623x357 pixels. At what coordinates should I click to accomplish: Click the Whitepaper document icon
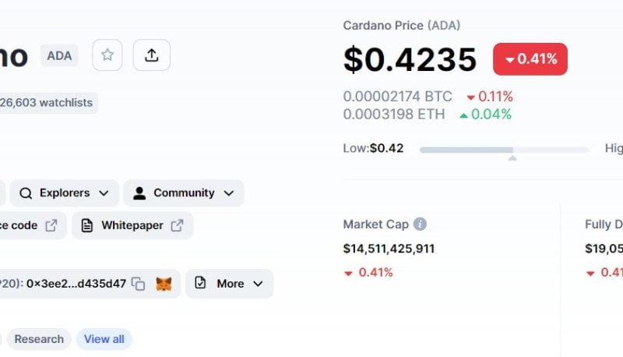pos(87,225)
